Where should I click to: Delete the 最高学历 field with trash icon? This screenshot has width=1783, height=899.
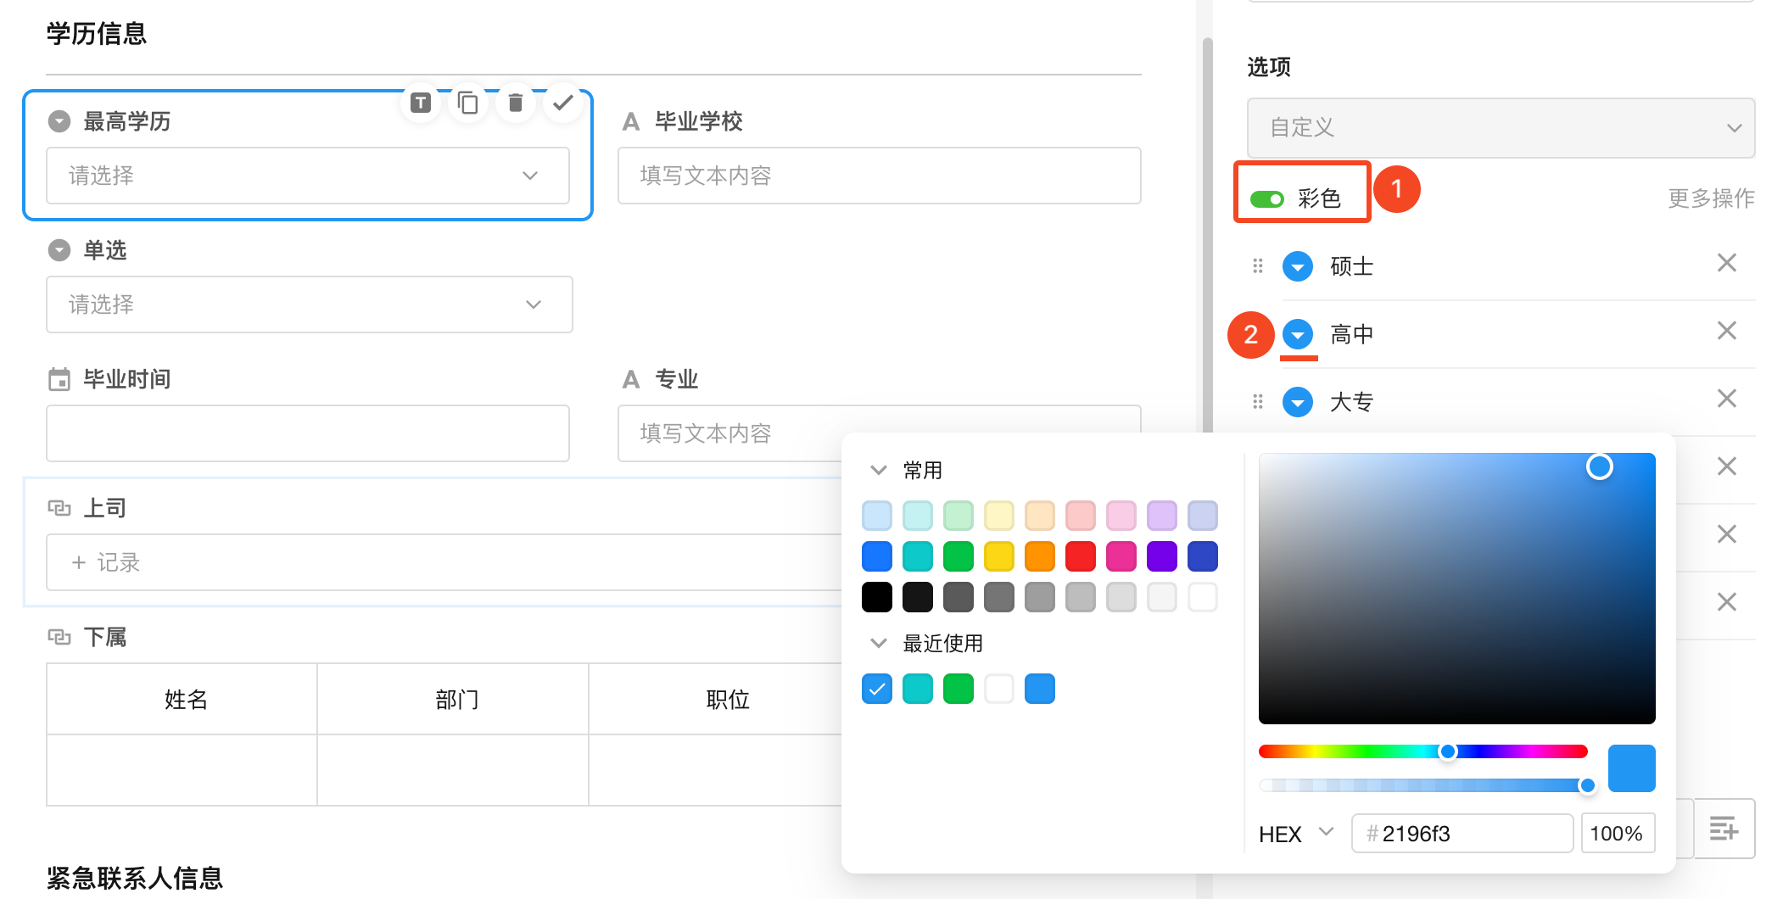pyautogui.click(x=515, y=103)
